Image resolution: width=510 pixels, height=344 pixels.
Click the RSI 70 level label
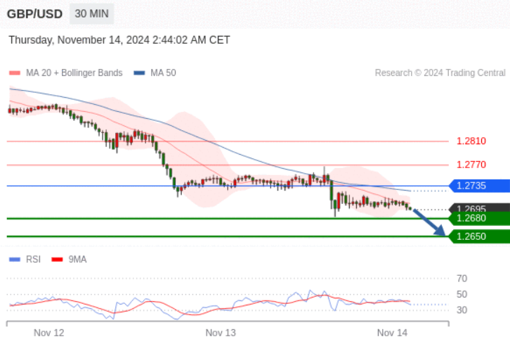tap(462, 279)
